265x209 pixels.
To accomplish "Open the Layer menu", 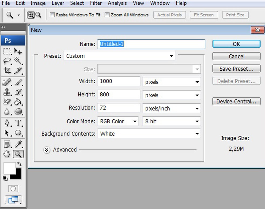I will [x=58, y=3].
